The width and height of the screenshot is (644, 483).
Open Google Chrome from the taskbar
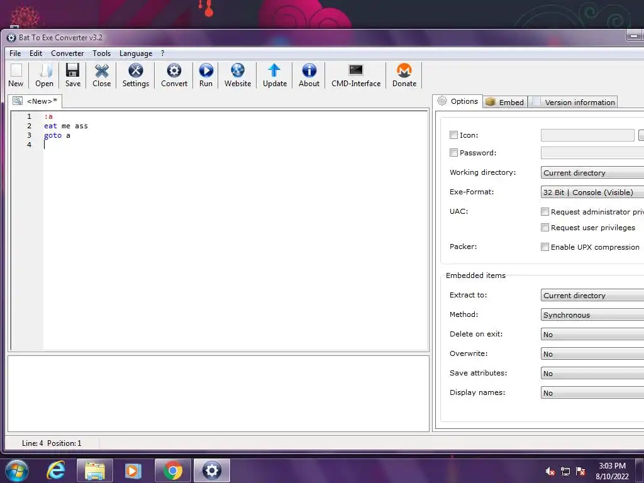[172, 470]
